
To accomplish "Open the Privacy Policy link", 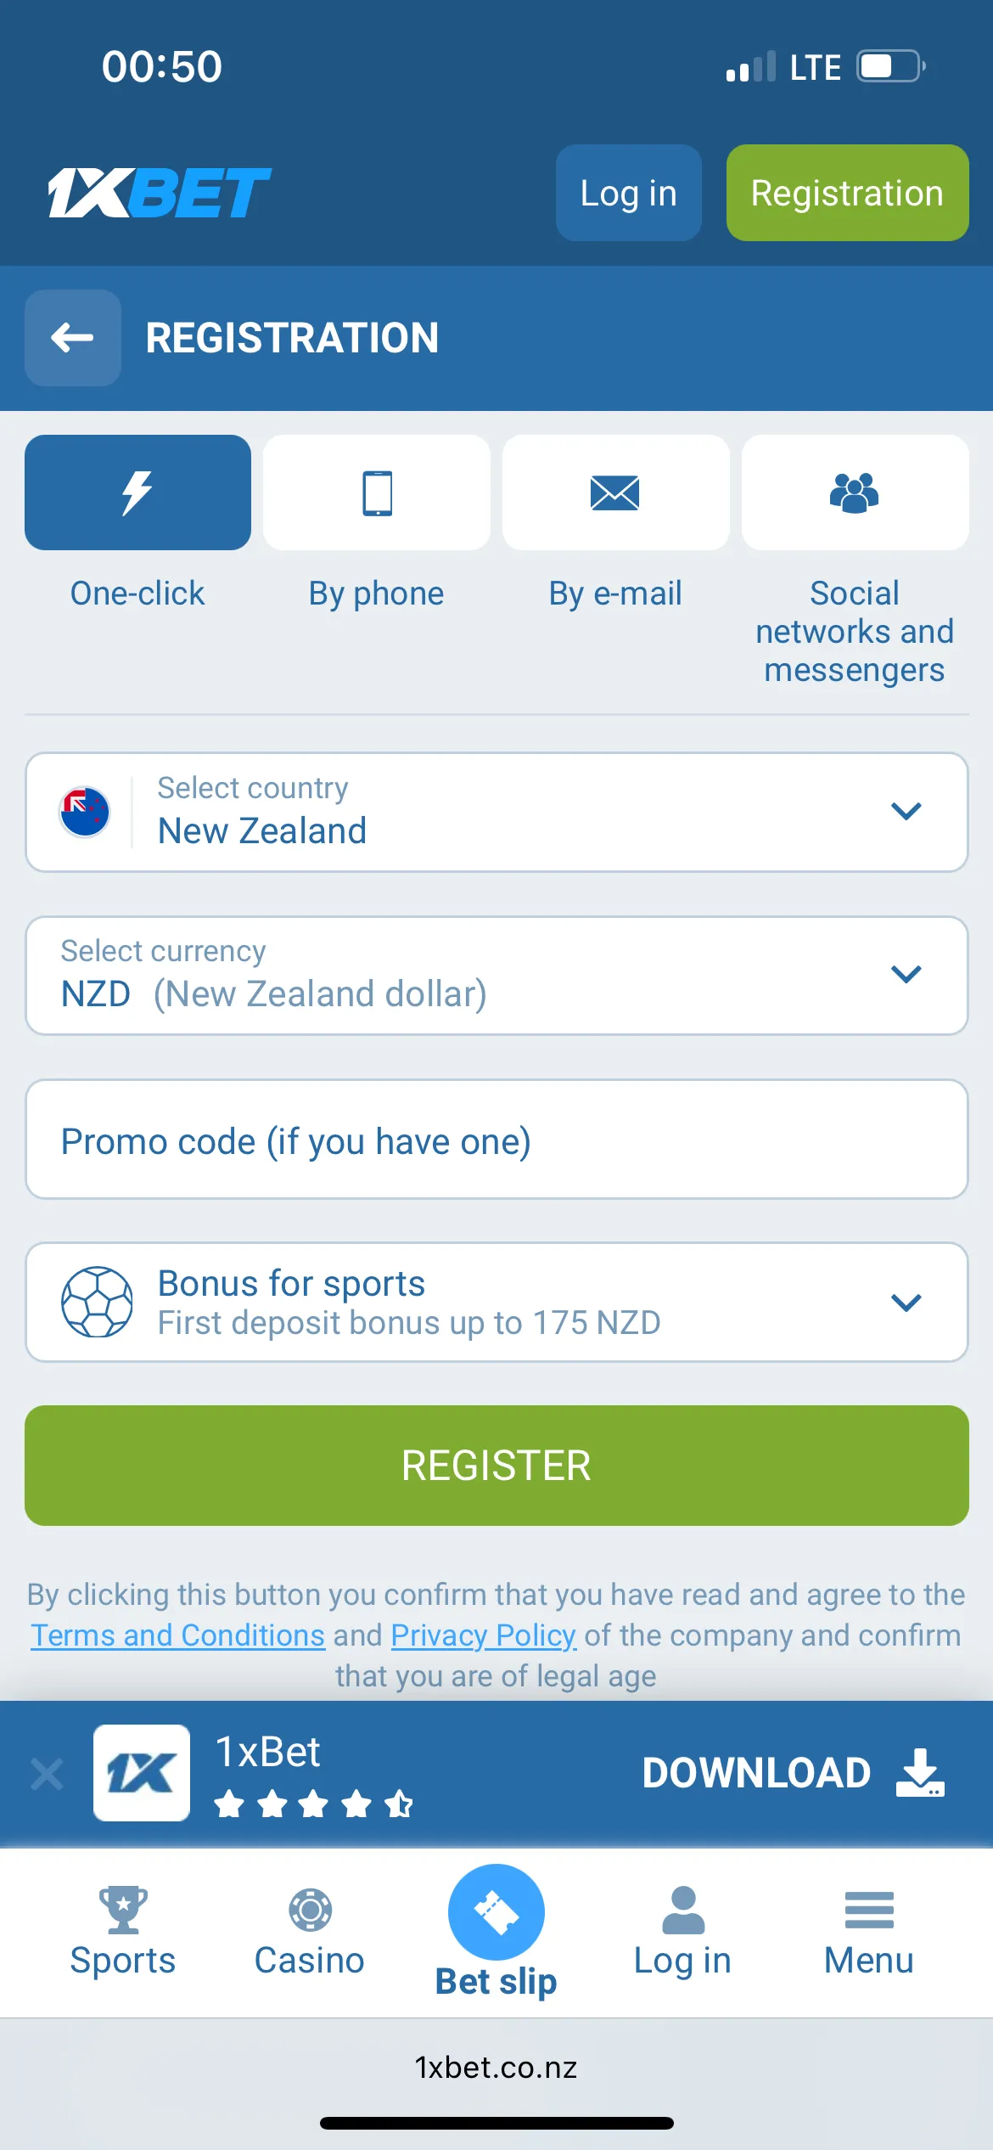I will [484, 1635].
